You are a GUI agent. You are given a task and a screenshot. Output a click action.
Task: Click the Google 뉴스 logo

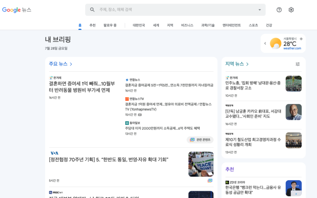(x=17, y=9)
